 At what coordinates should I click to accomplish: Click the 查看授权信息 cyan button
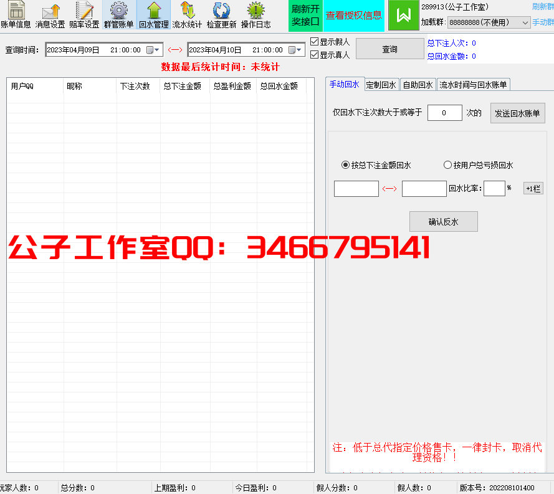(x=354, y=16)
